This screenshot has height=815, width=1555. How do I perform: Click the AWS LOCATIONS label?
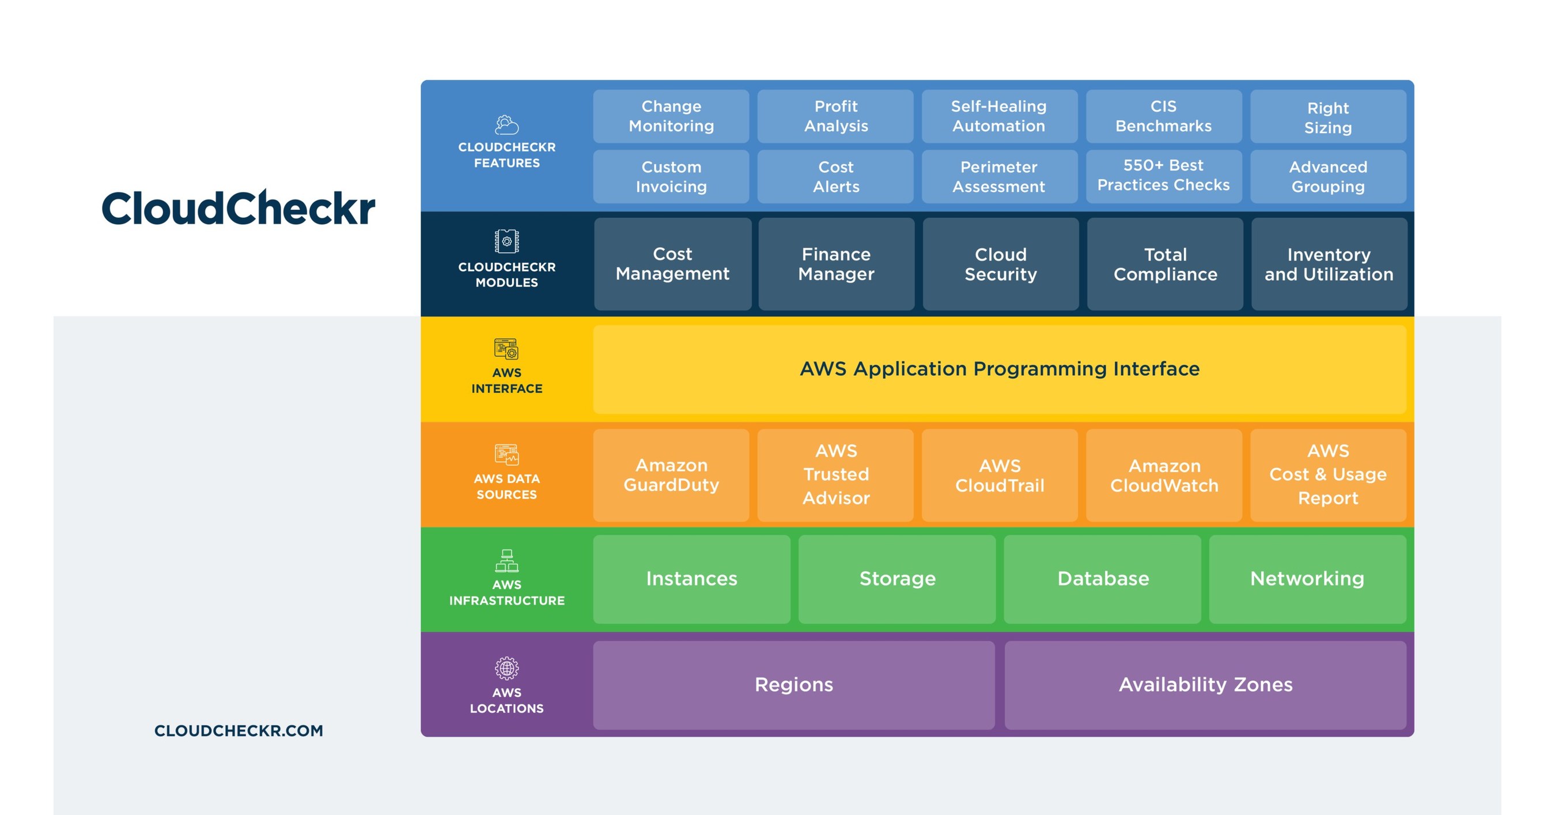[x=506, y=700]
